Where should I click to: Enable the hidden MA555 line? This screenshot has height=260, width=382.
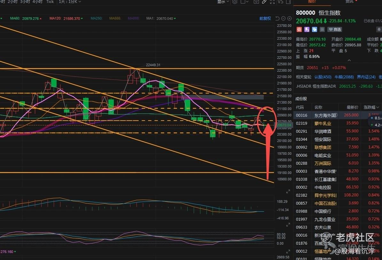click(115, 18)
